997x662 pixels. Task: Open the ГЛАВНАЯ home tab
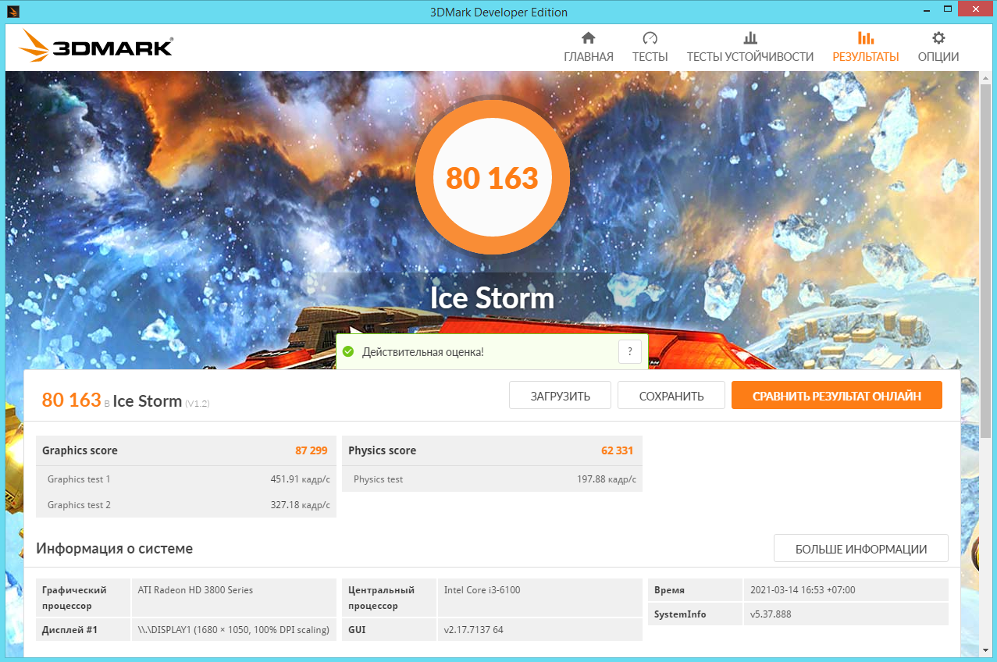(589, 48)
